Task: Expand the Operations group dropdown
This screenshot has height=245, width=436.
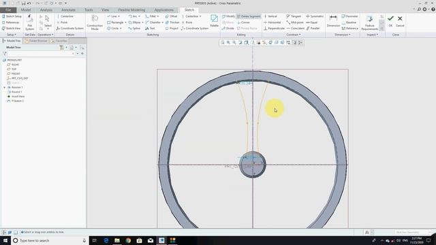Action: 46,35
